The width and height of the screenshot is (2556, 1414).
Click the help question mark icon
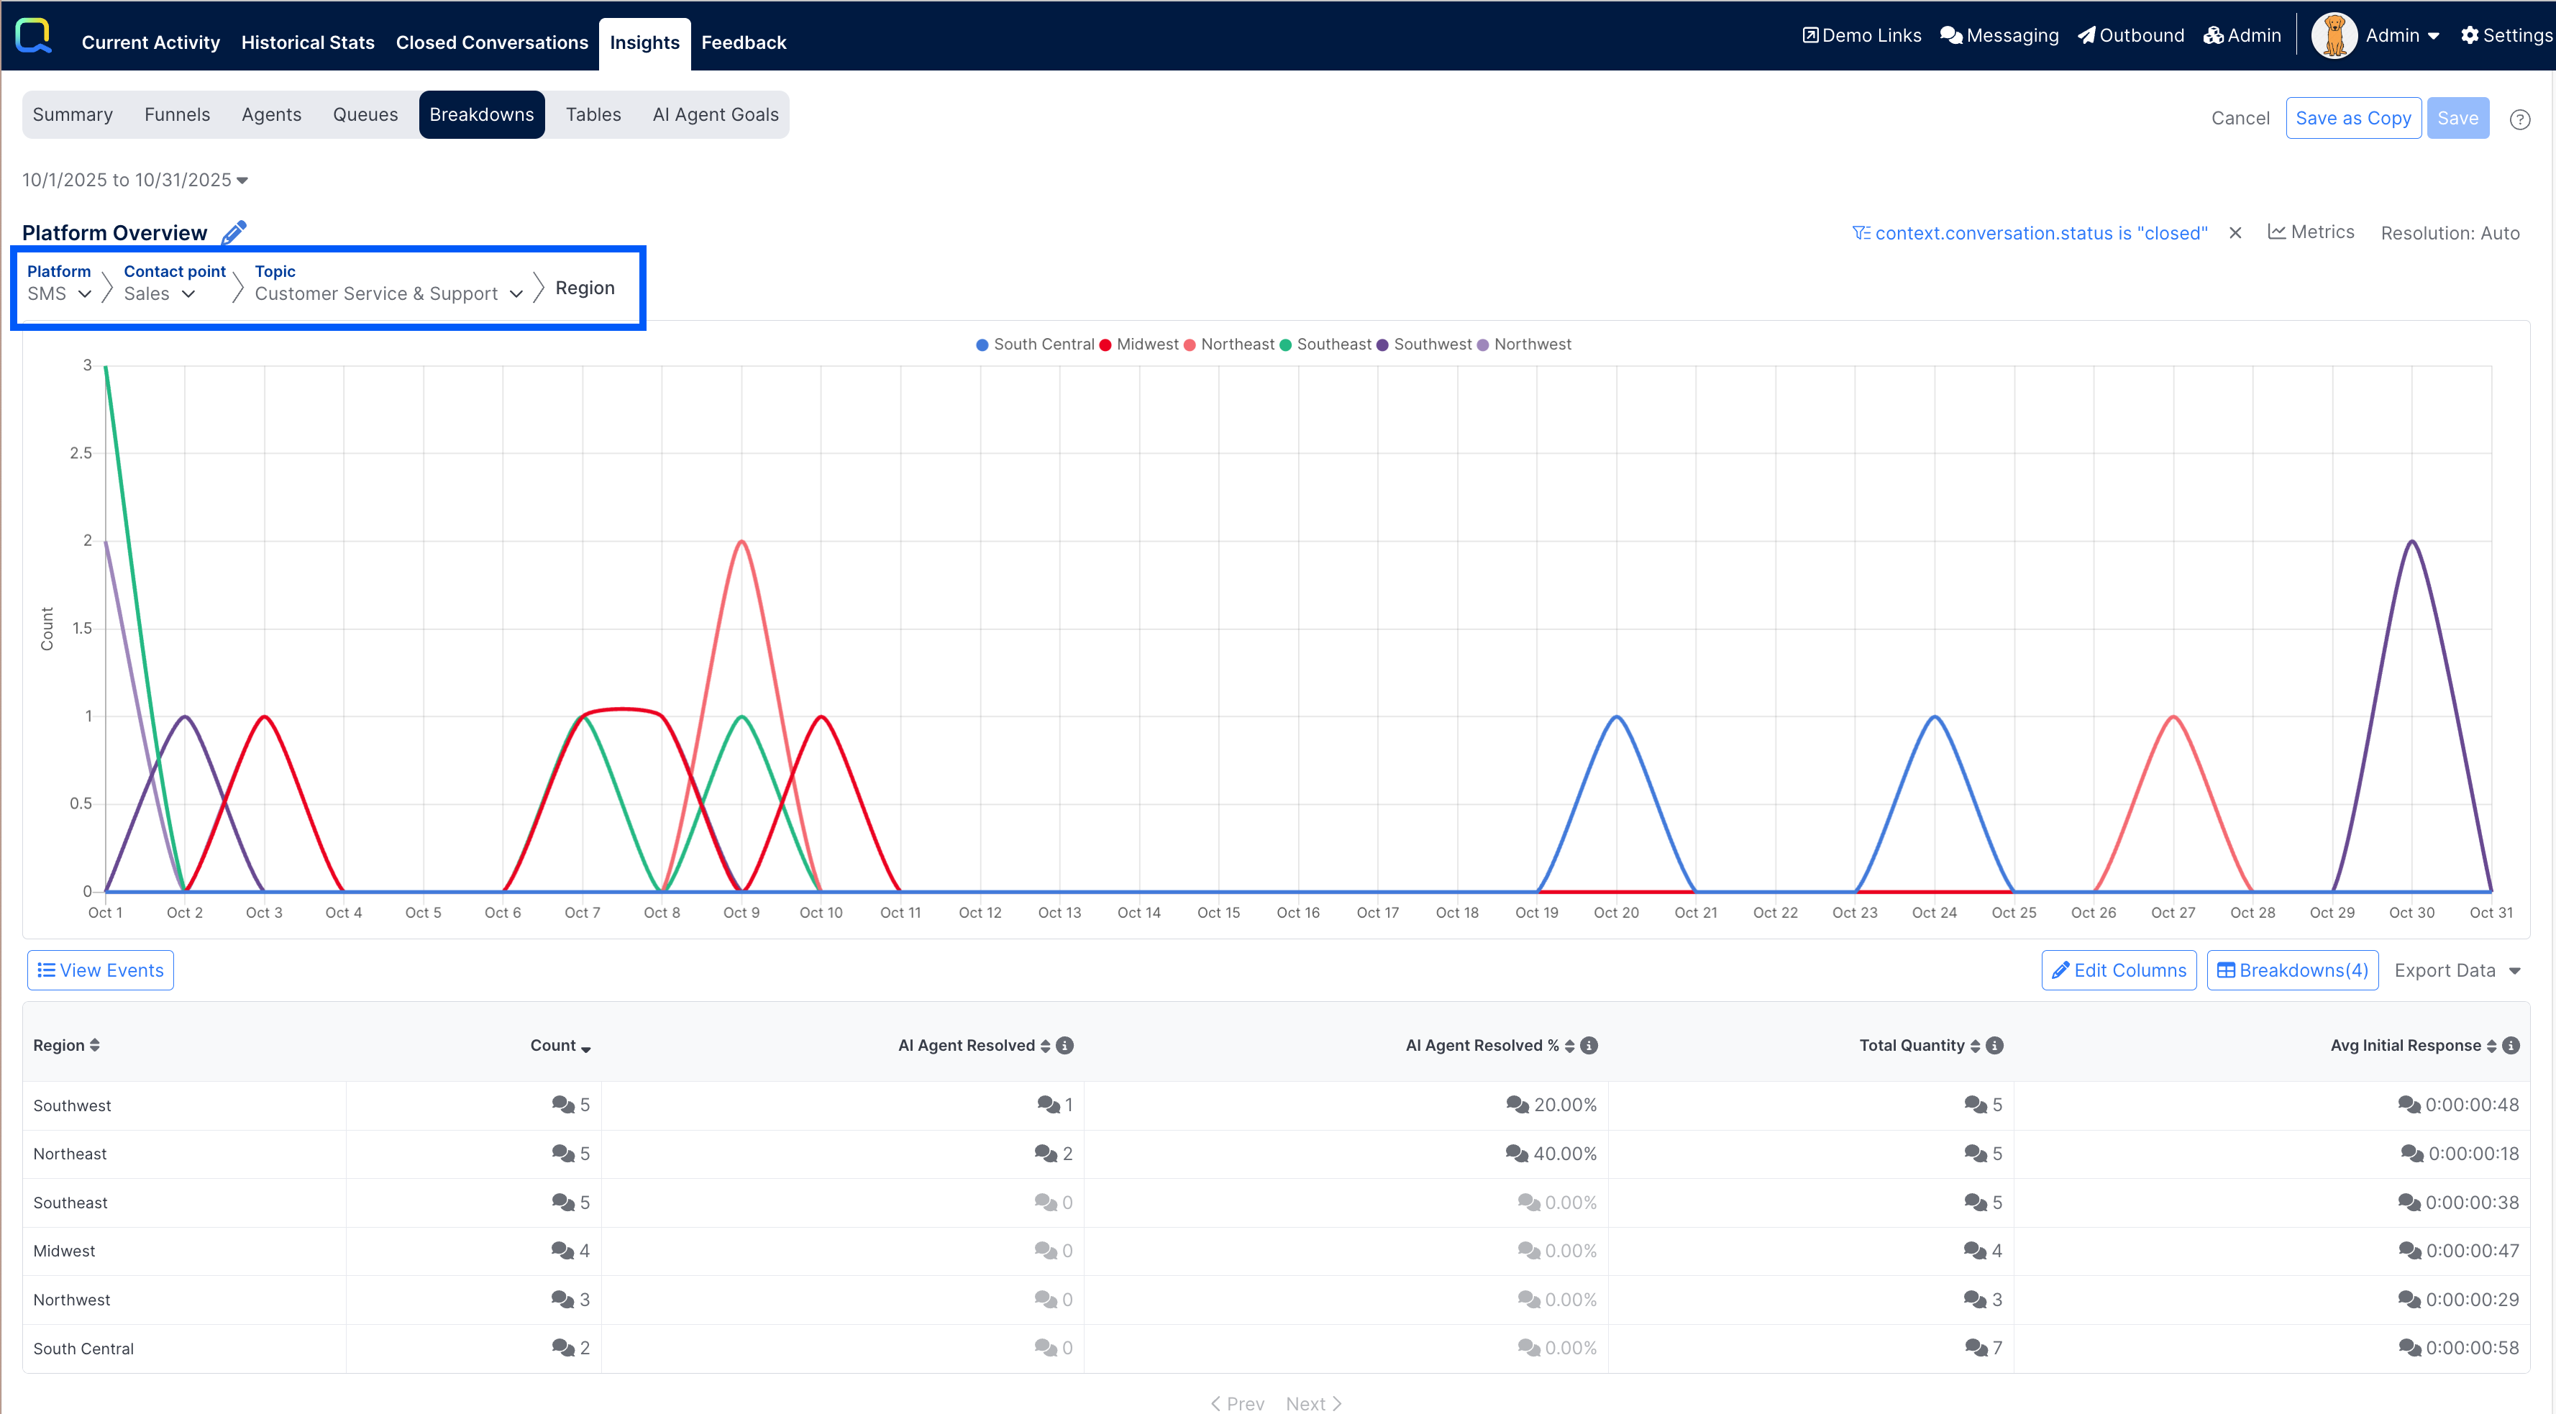pos(2519,119)
